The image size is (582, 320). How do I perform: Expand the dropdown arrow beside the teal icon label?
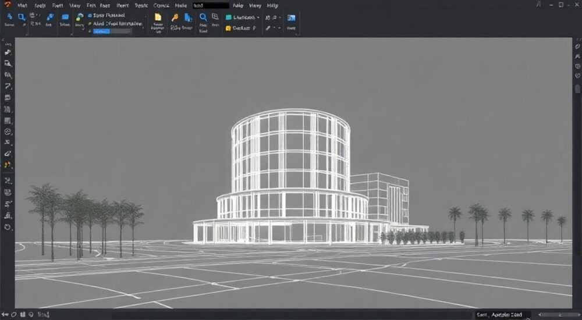[x=258, y=17]
